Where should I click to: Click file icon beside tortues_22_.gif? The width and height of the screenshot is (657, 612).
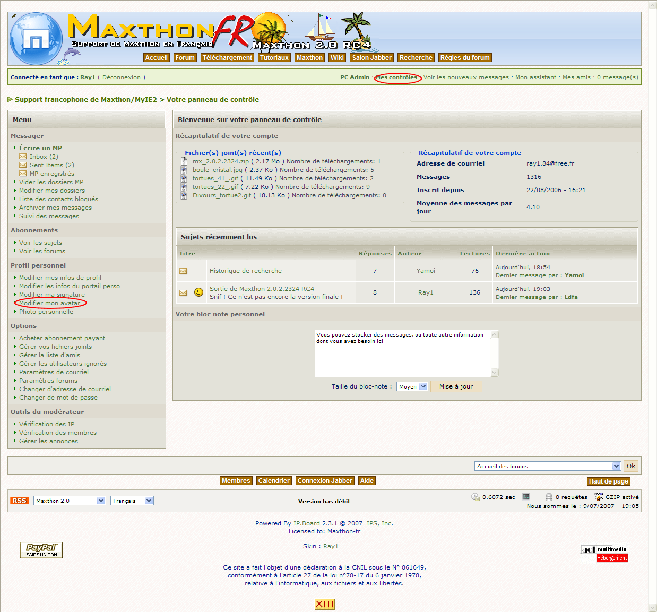(184, 187)
